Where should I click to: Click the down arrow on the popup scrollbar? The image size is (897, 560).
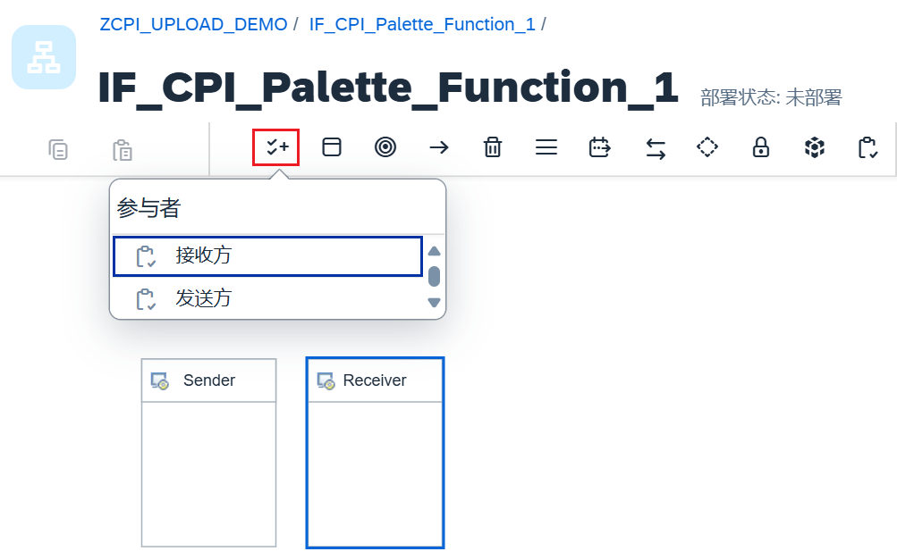point(433,304)
